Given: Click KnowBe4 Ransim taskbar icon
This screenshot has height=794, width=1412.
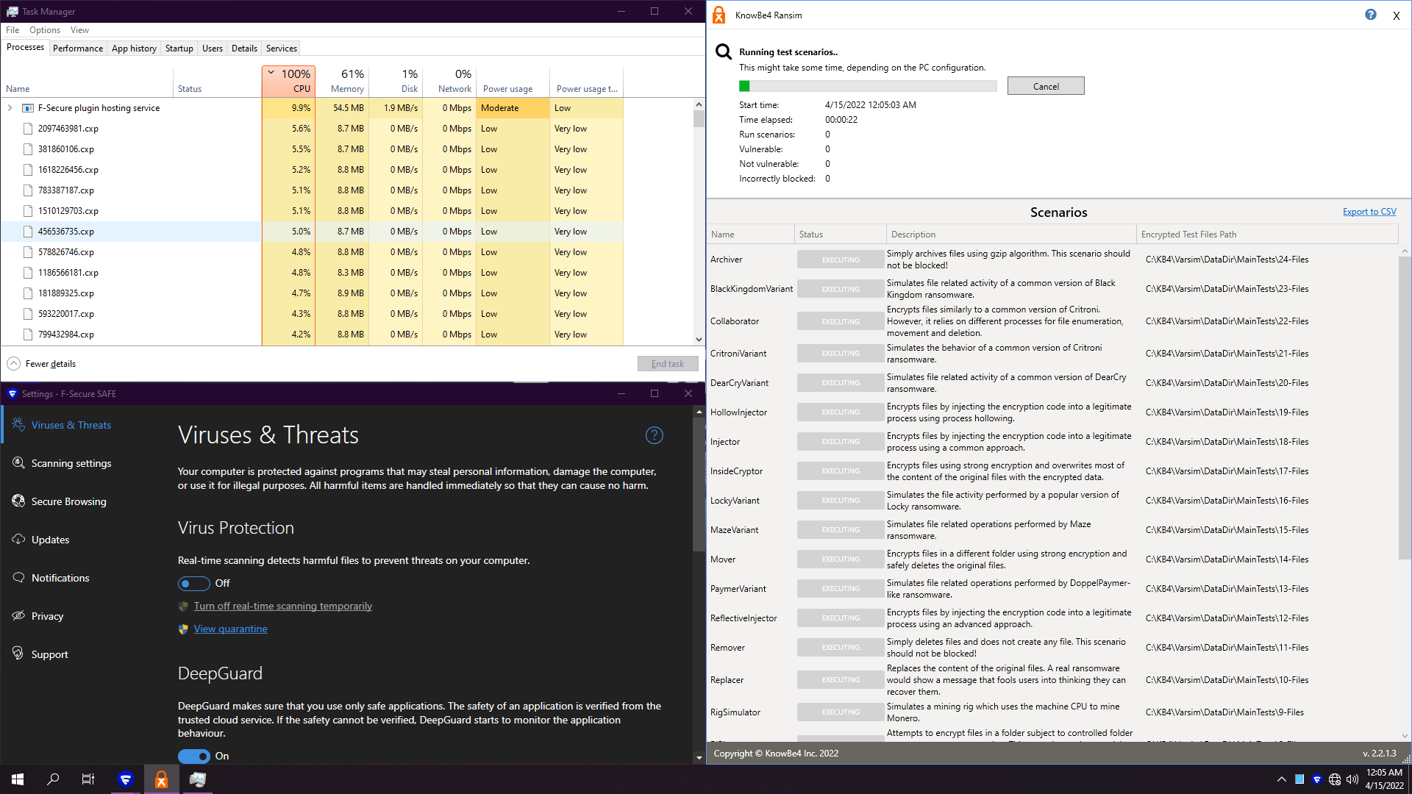Looking at the screenshot, I should click(x=161, y=779).
